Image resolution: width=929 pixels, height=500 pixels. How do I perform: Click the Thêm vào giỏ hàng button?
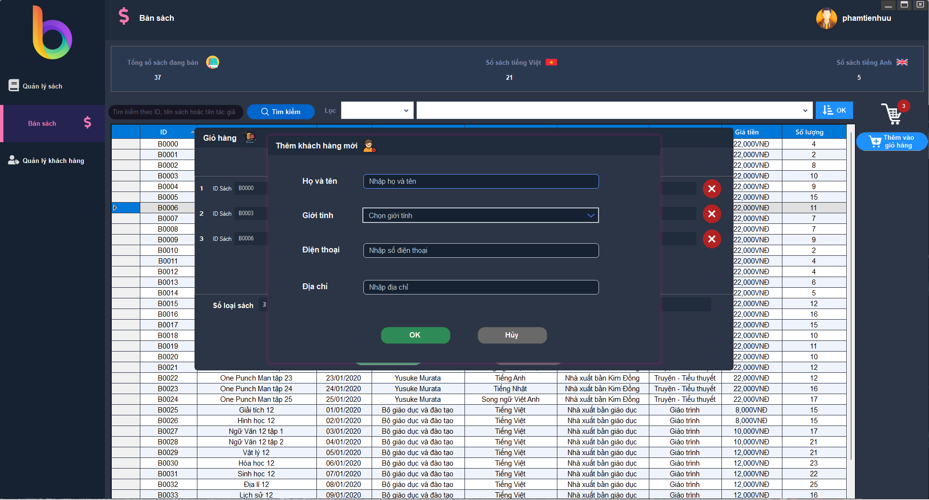click(892, 141)
